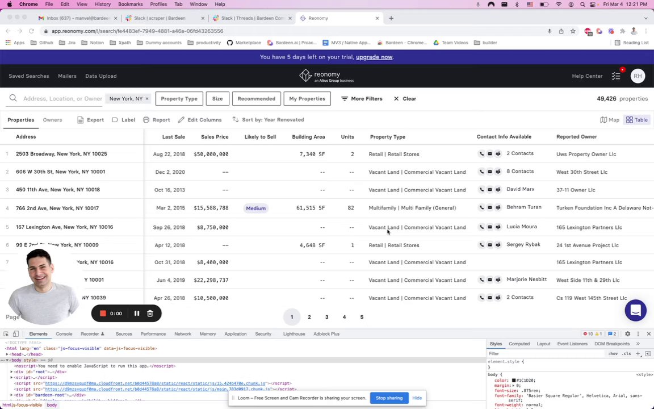Close the DevTools panel
Image resolution: width=654 pixels, height=409 pixels.
pyautogui.click(x=648, y=334)
